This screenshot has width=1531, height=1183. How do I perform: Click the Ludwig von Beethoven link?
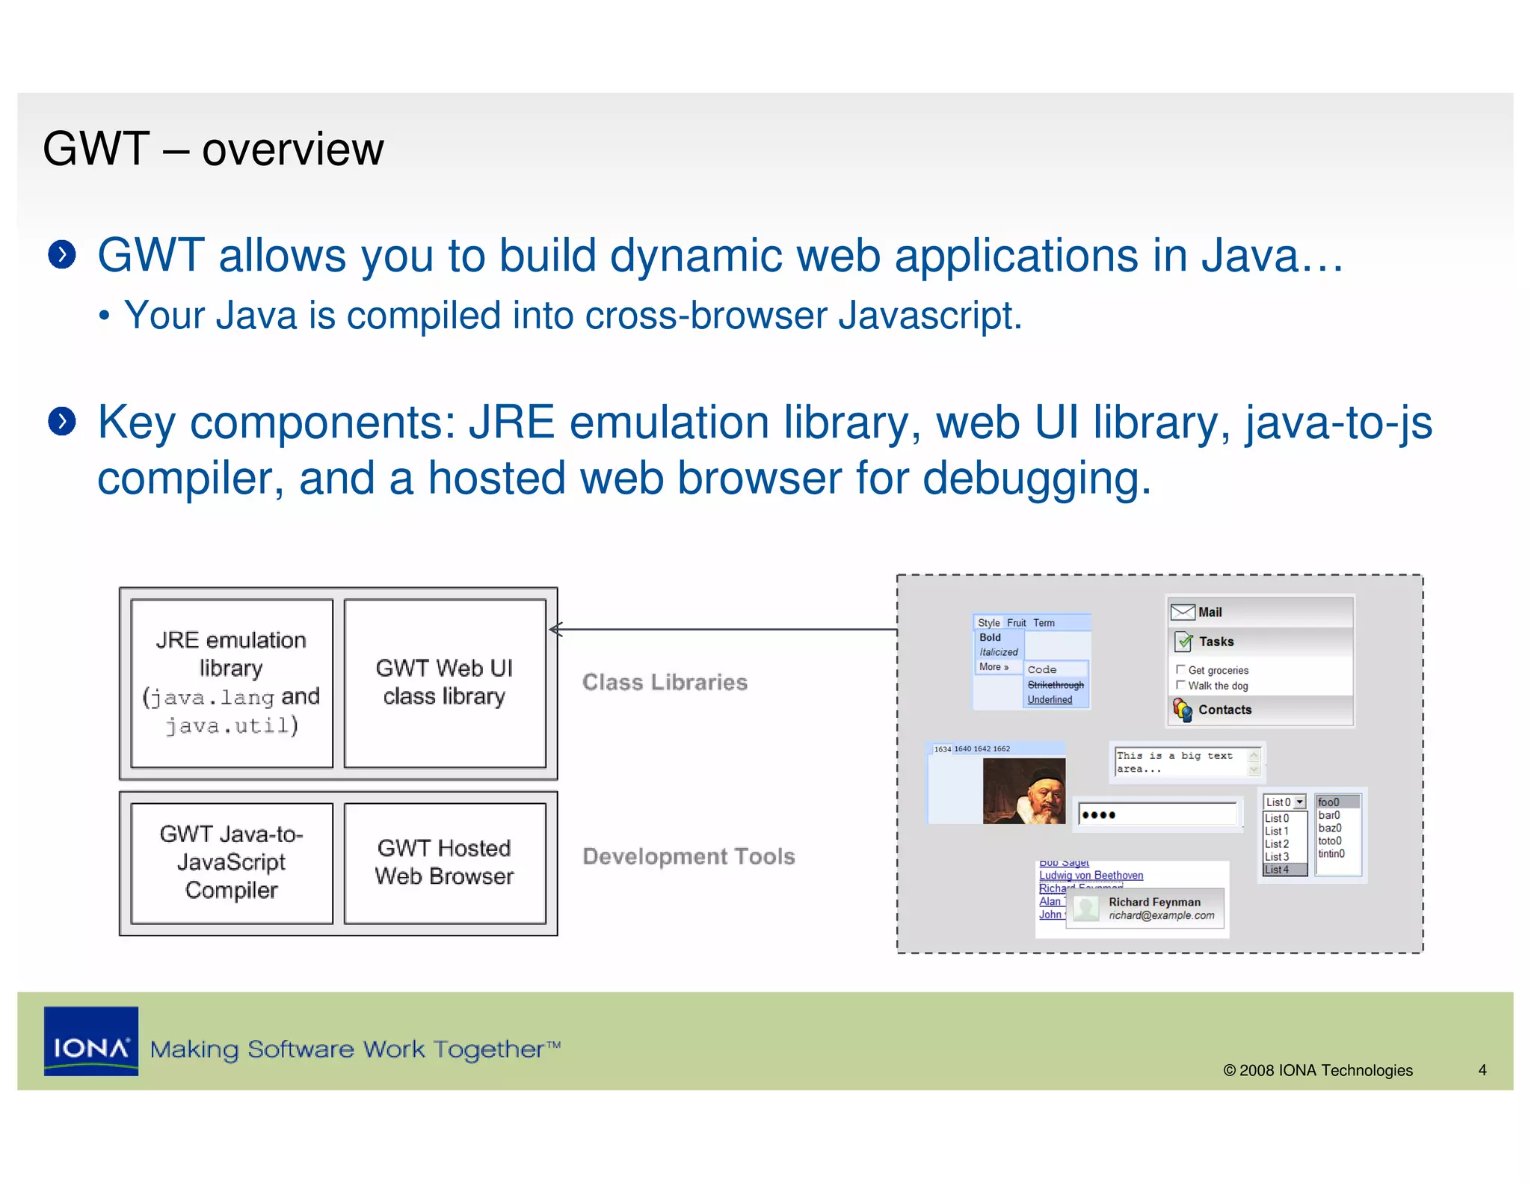[x=1091, y=876]
